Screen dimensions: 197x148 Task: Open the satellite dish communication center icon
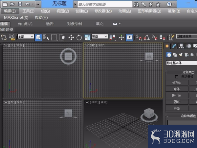tap(151, 4)
